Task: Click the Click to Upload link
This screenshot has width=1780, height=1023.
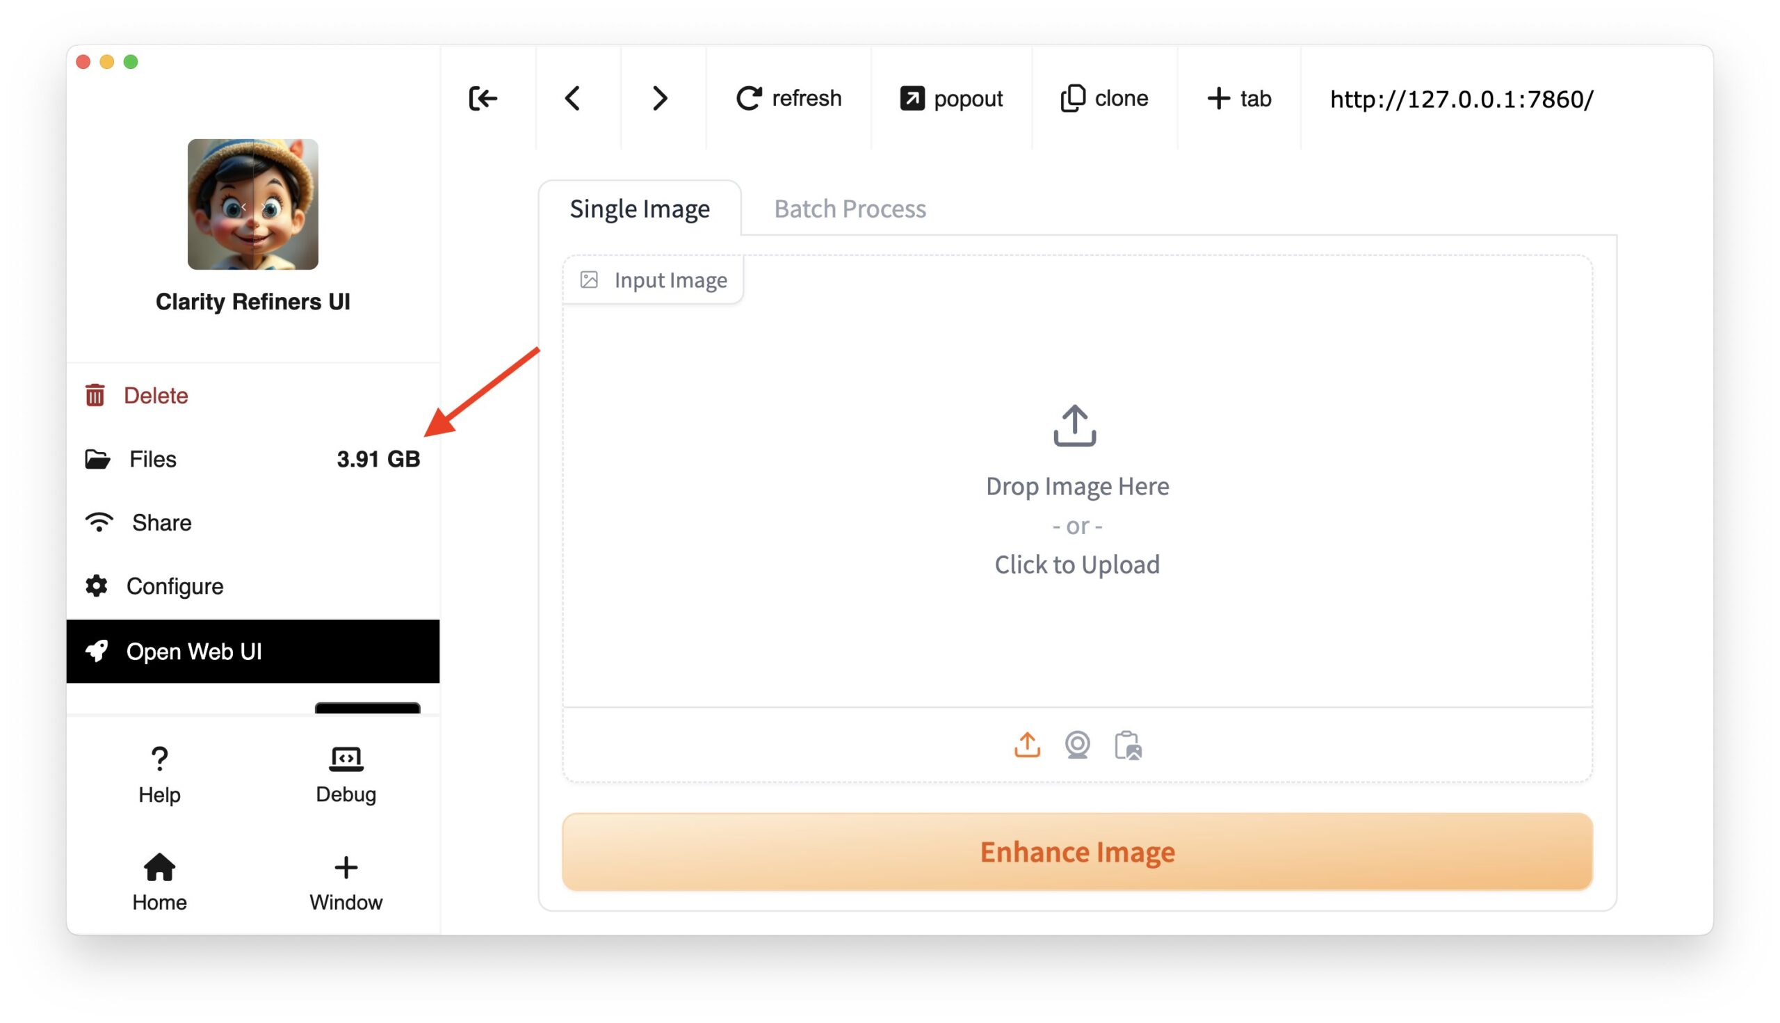Action: [x=1078, y=564]
